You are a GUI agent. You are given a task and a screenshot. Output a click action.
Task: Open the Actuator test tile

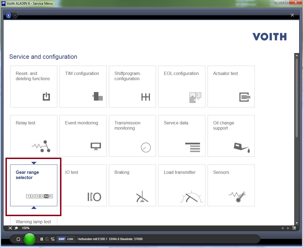pos(231,87)
